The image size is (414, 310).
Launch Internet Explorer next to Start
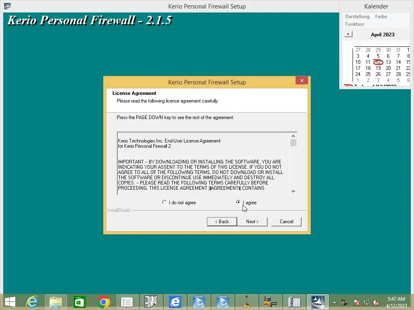tap(32, 302)
